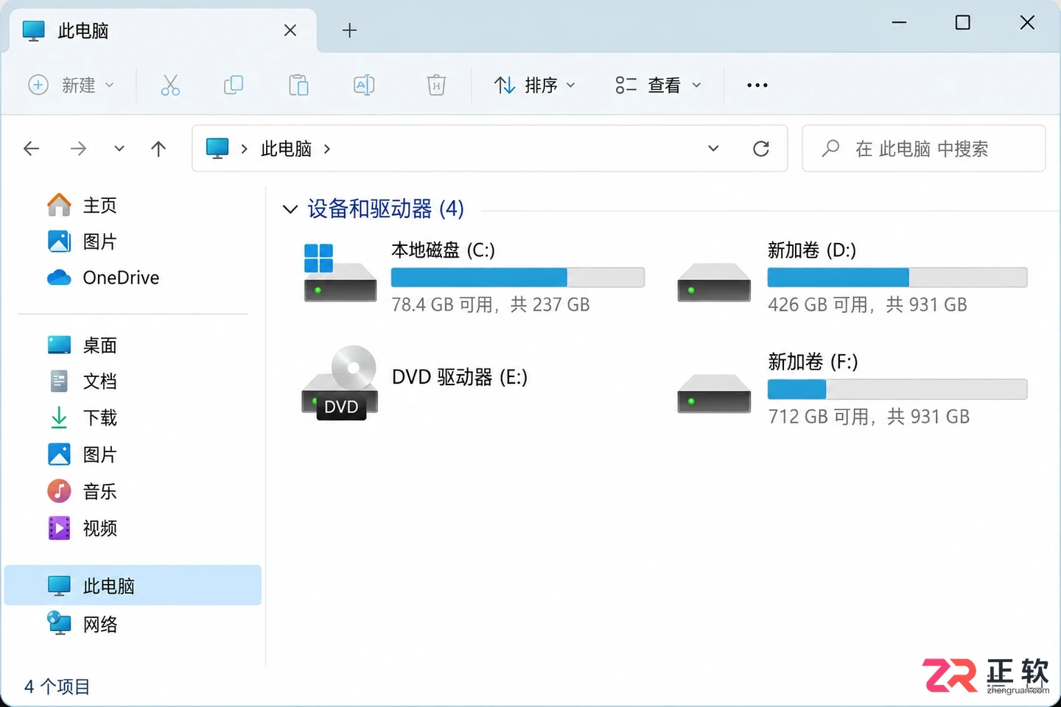Viewport: 1061px width, 707px height.
Task: Click the computer icon in address bar
Action: (217, 148)
